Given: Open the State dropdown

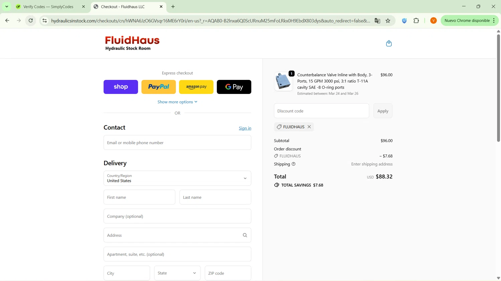Looking at the screenshot, I should (x=177, y=273).
